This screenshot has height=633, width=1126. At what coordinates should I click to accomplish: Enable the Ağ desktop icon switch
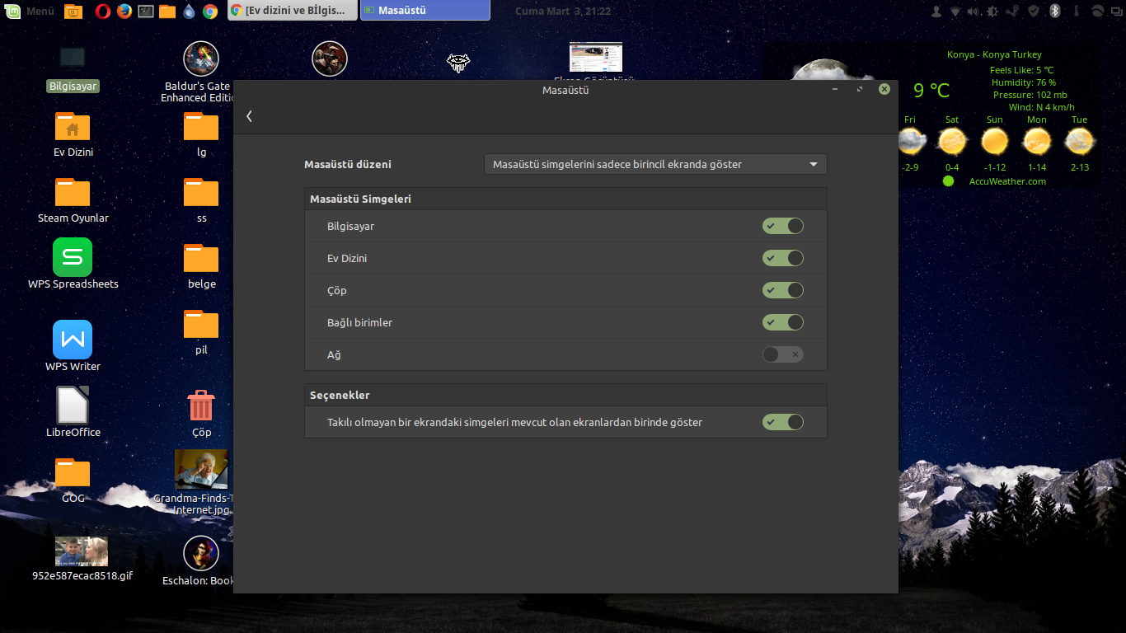[x=782, y=354]
